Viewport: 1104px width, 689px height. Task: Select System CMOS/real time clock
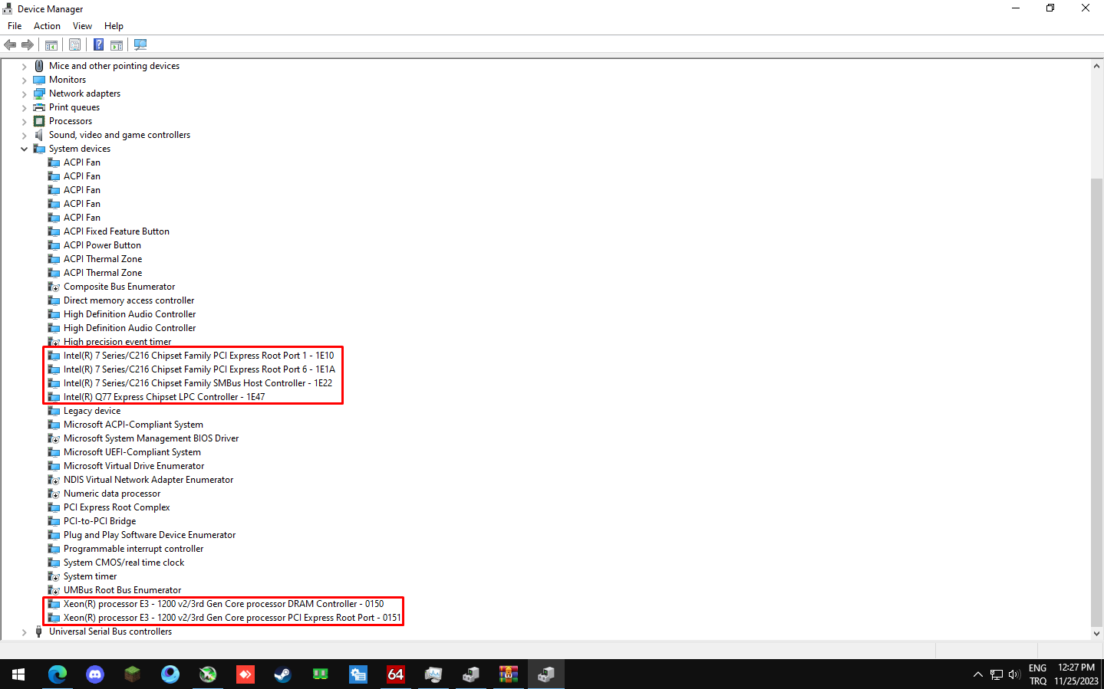point(124,563)
